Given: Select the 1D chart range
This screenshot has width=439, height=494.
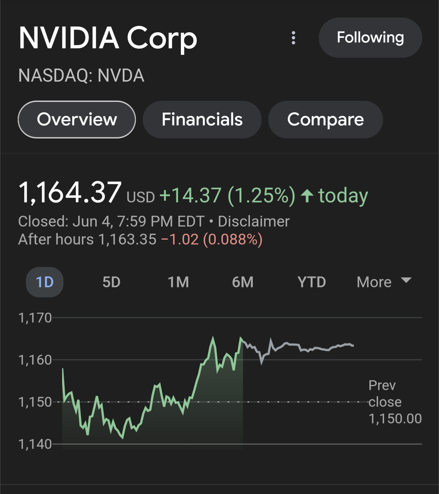Looking at the screenshot, I should pos(45,282).
